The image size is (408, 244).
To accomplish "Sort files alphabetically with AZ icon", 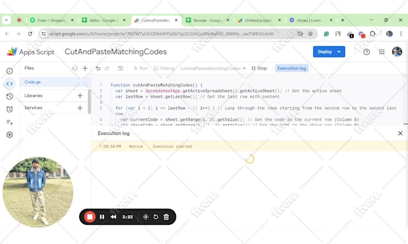I will click(x=74, y=68).
